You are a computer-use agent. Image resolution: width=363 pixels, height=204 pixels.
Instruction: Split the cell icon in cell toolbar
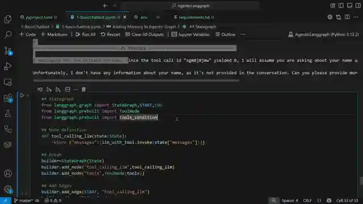click(x=67, y=90)
